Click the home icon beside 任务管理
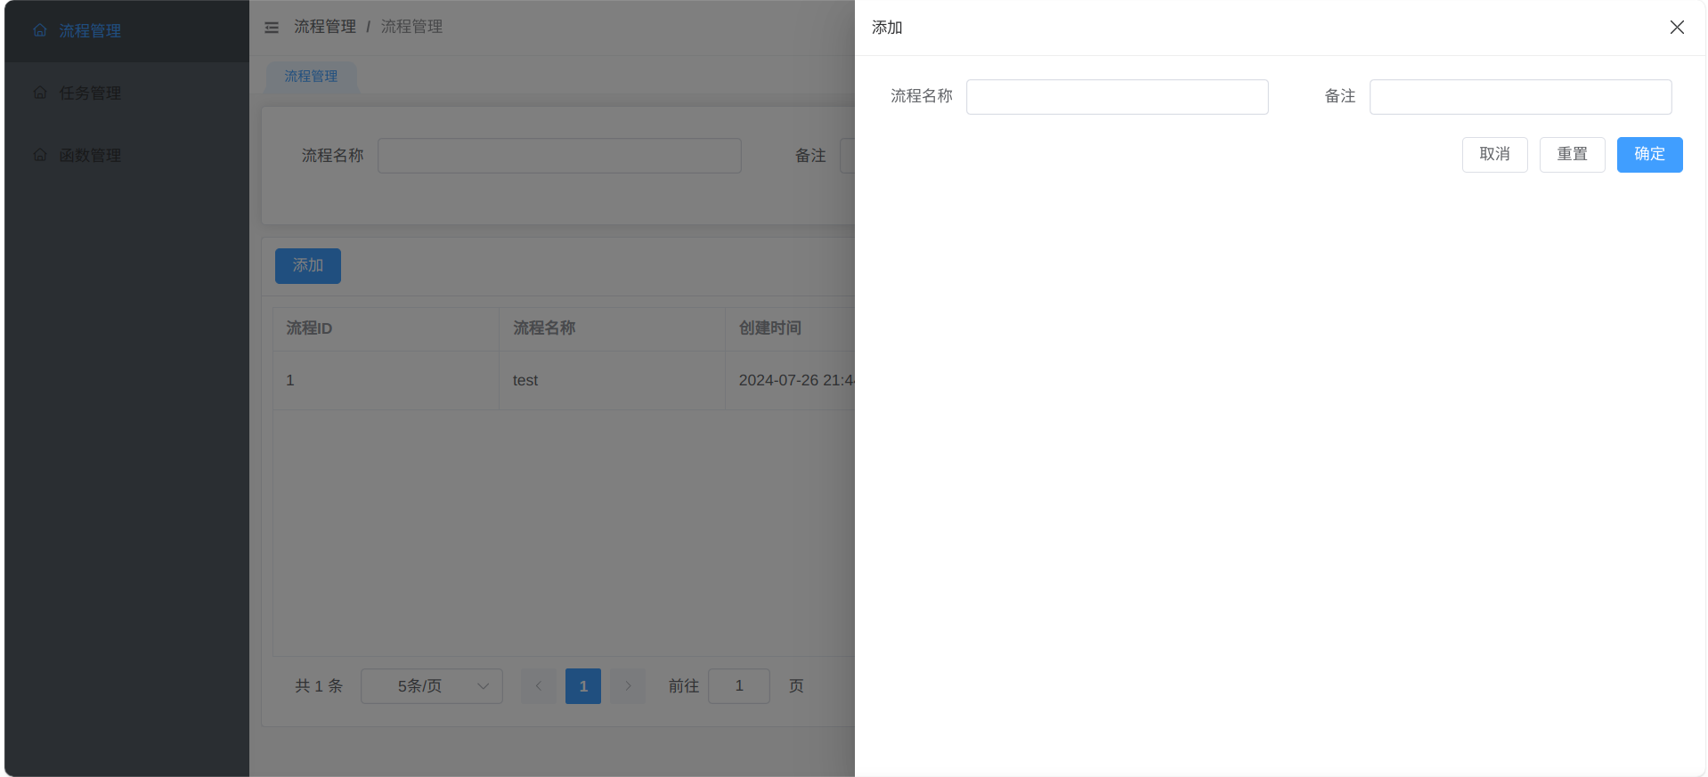This screenshot has height=777, width=1708. point(40,93)
